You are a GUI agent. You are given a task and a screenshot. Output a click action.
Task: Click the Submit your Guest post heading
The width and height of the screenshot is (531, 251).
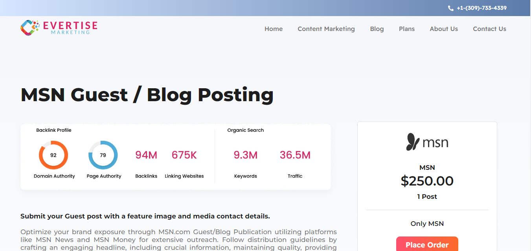click(145, 216)
